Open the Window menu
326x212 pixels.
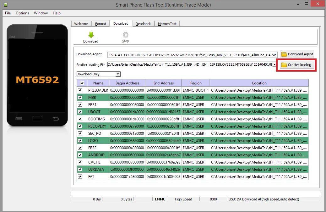click(41, 13)
